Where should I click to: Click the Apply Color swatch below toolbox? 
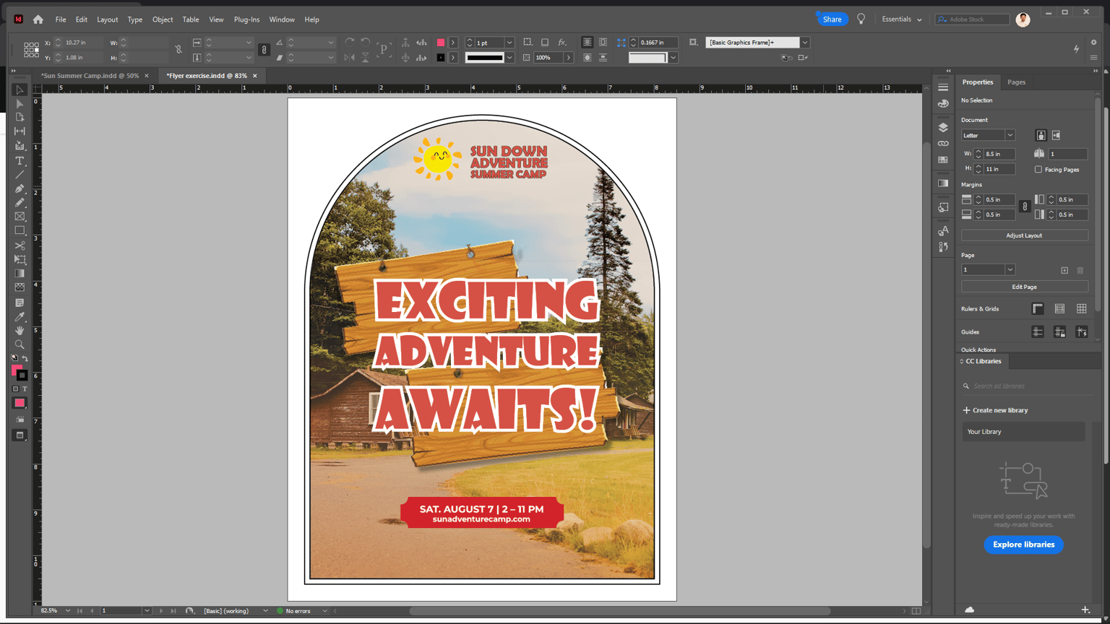click(20, 403)
